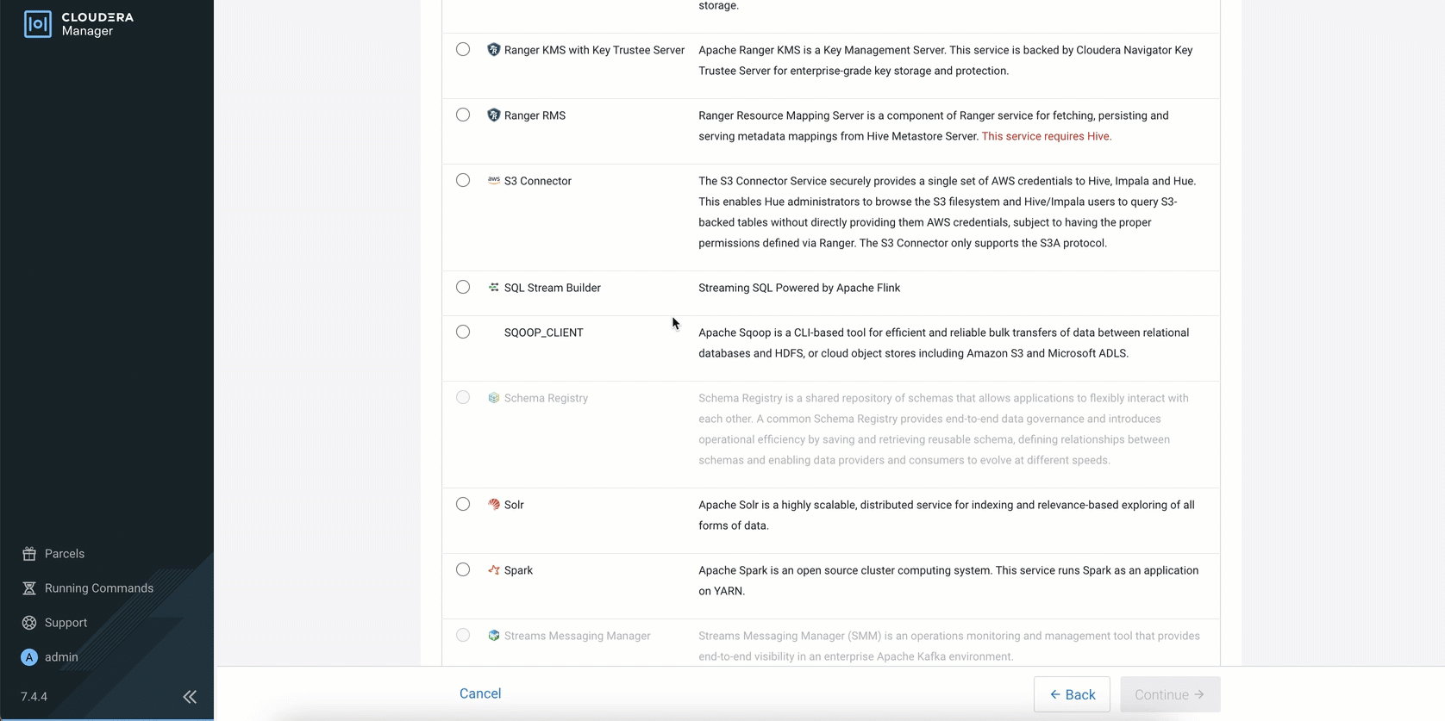
Task: Click the Cloudera Manager logo icon
Action: click(x=38, y=24)
